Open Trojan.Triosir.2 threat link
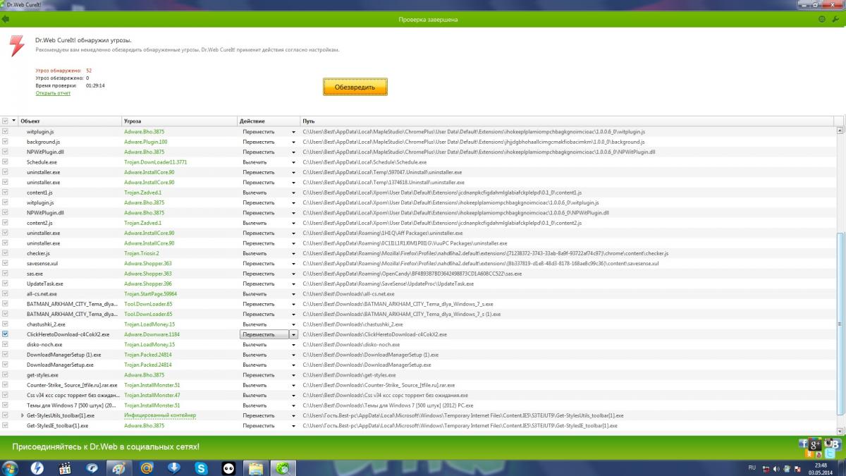846x476 pixels. pyautogui.click(x=142, y=253)
